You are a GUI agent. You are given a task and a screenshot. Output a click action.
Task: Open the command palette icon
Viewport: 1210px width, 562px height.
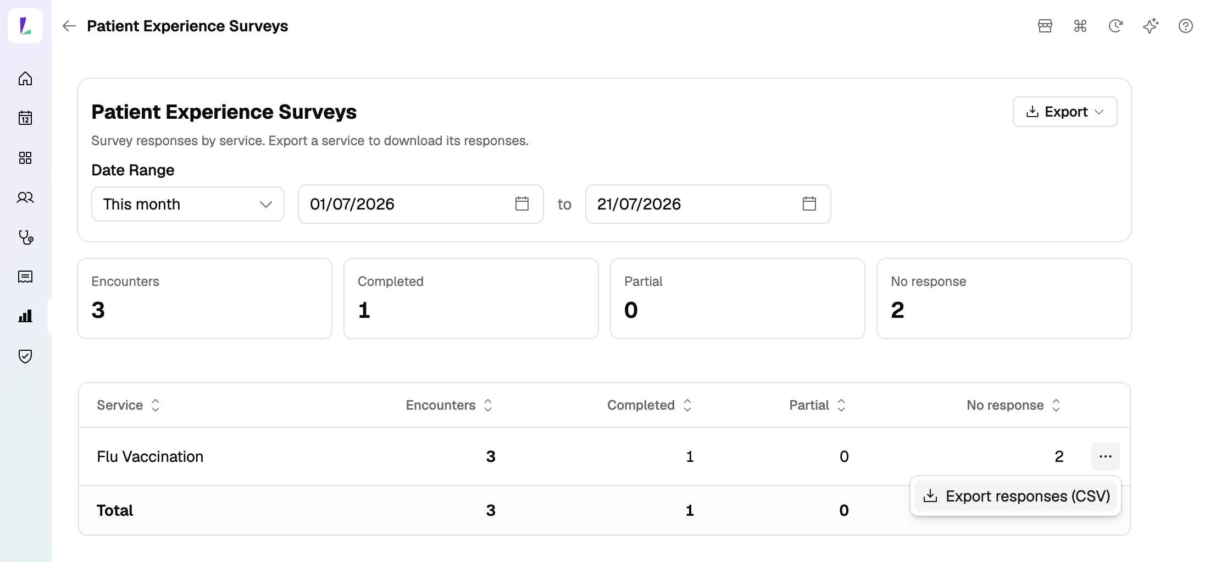coord(1080,26)
